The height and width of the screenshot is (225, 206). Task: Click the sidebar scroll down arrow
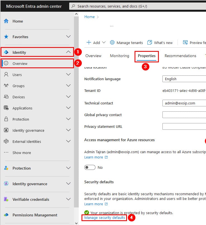[76, 223]
